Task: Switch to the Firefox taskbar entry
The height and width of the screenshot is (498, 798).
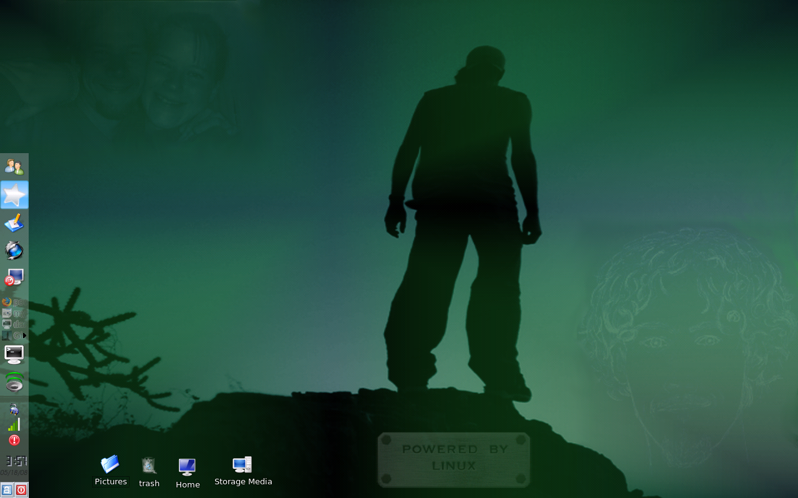Action: tap(14, 302)
